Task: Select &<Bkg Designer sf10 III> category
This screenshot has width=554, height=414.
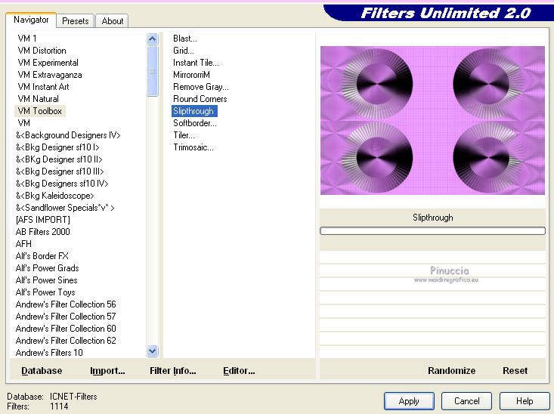Action: pyautogui.click(x=60, y=171)
